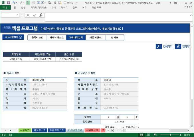194x137 pixels.
Task: Click the Undo arrow icon
Action: pos(14,3)
